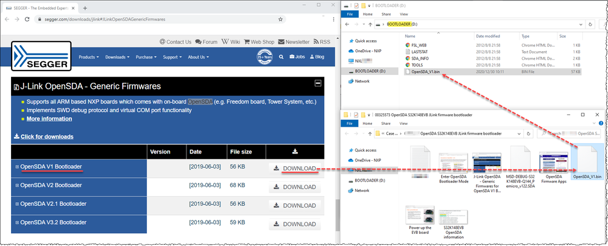Go back in BOOTLOADER explorer window
608x246 pixels.
(347, 24)
